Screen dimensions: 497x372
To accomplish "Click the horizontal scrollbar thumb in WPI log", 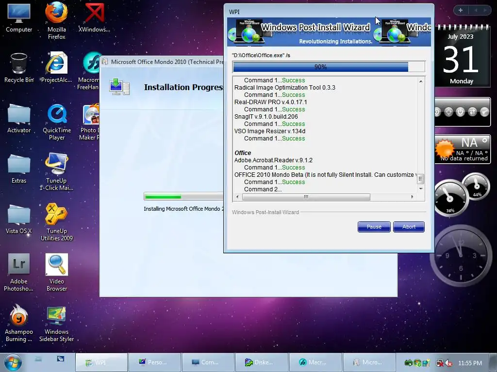I will [x=306, y=197].
